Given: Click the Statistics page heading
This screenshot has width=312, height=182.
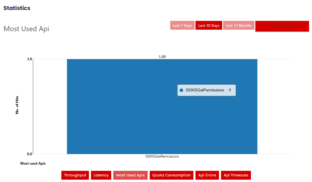Looking at the screenshot, I should (17, 8).
